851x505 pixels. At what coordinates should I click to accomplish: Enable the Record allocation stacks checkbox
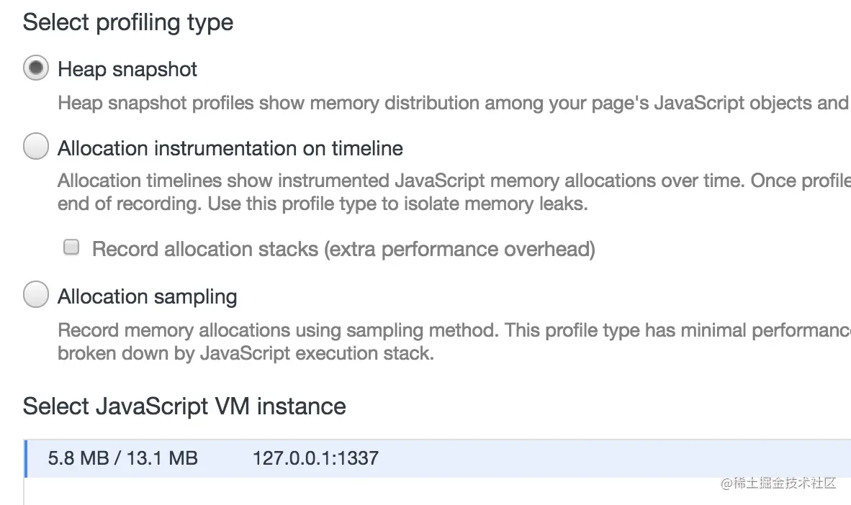pyautogui.click(x=71, y=248)
